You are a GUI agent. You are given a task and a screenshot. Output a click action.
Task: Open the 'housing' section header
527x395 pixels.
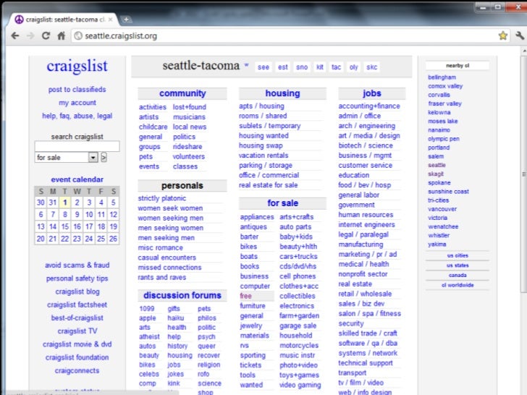click(282, 93)
